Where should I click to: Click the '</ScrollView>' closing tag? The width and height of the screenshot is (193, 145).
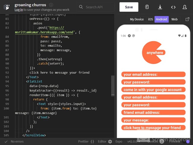pos(34,135)
